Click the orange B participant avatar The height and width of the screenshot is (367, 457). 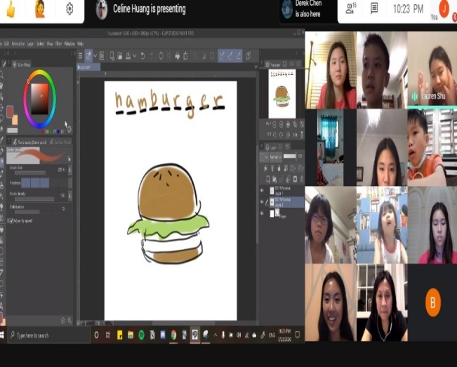point(433,302)
